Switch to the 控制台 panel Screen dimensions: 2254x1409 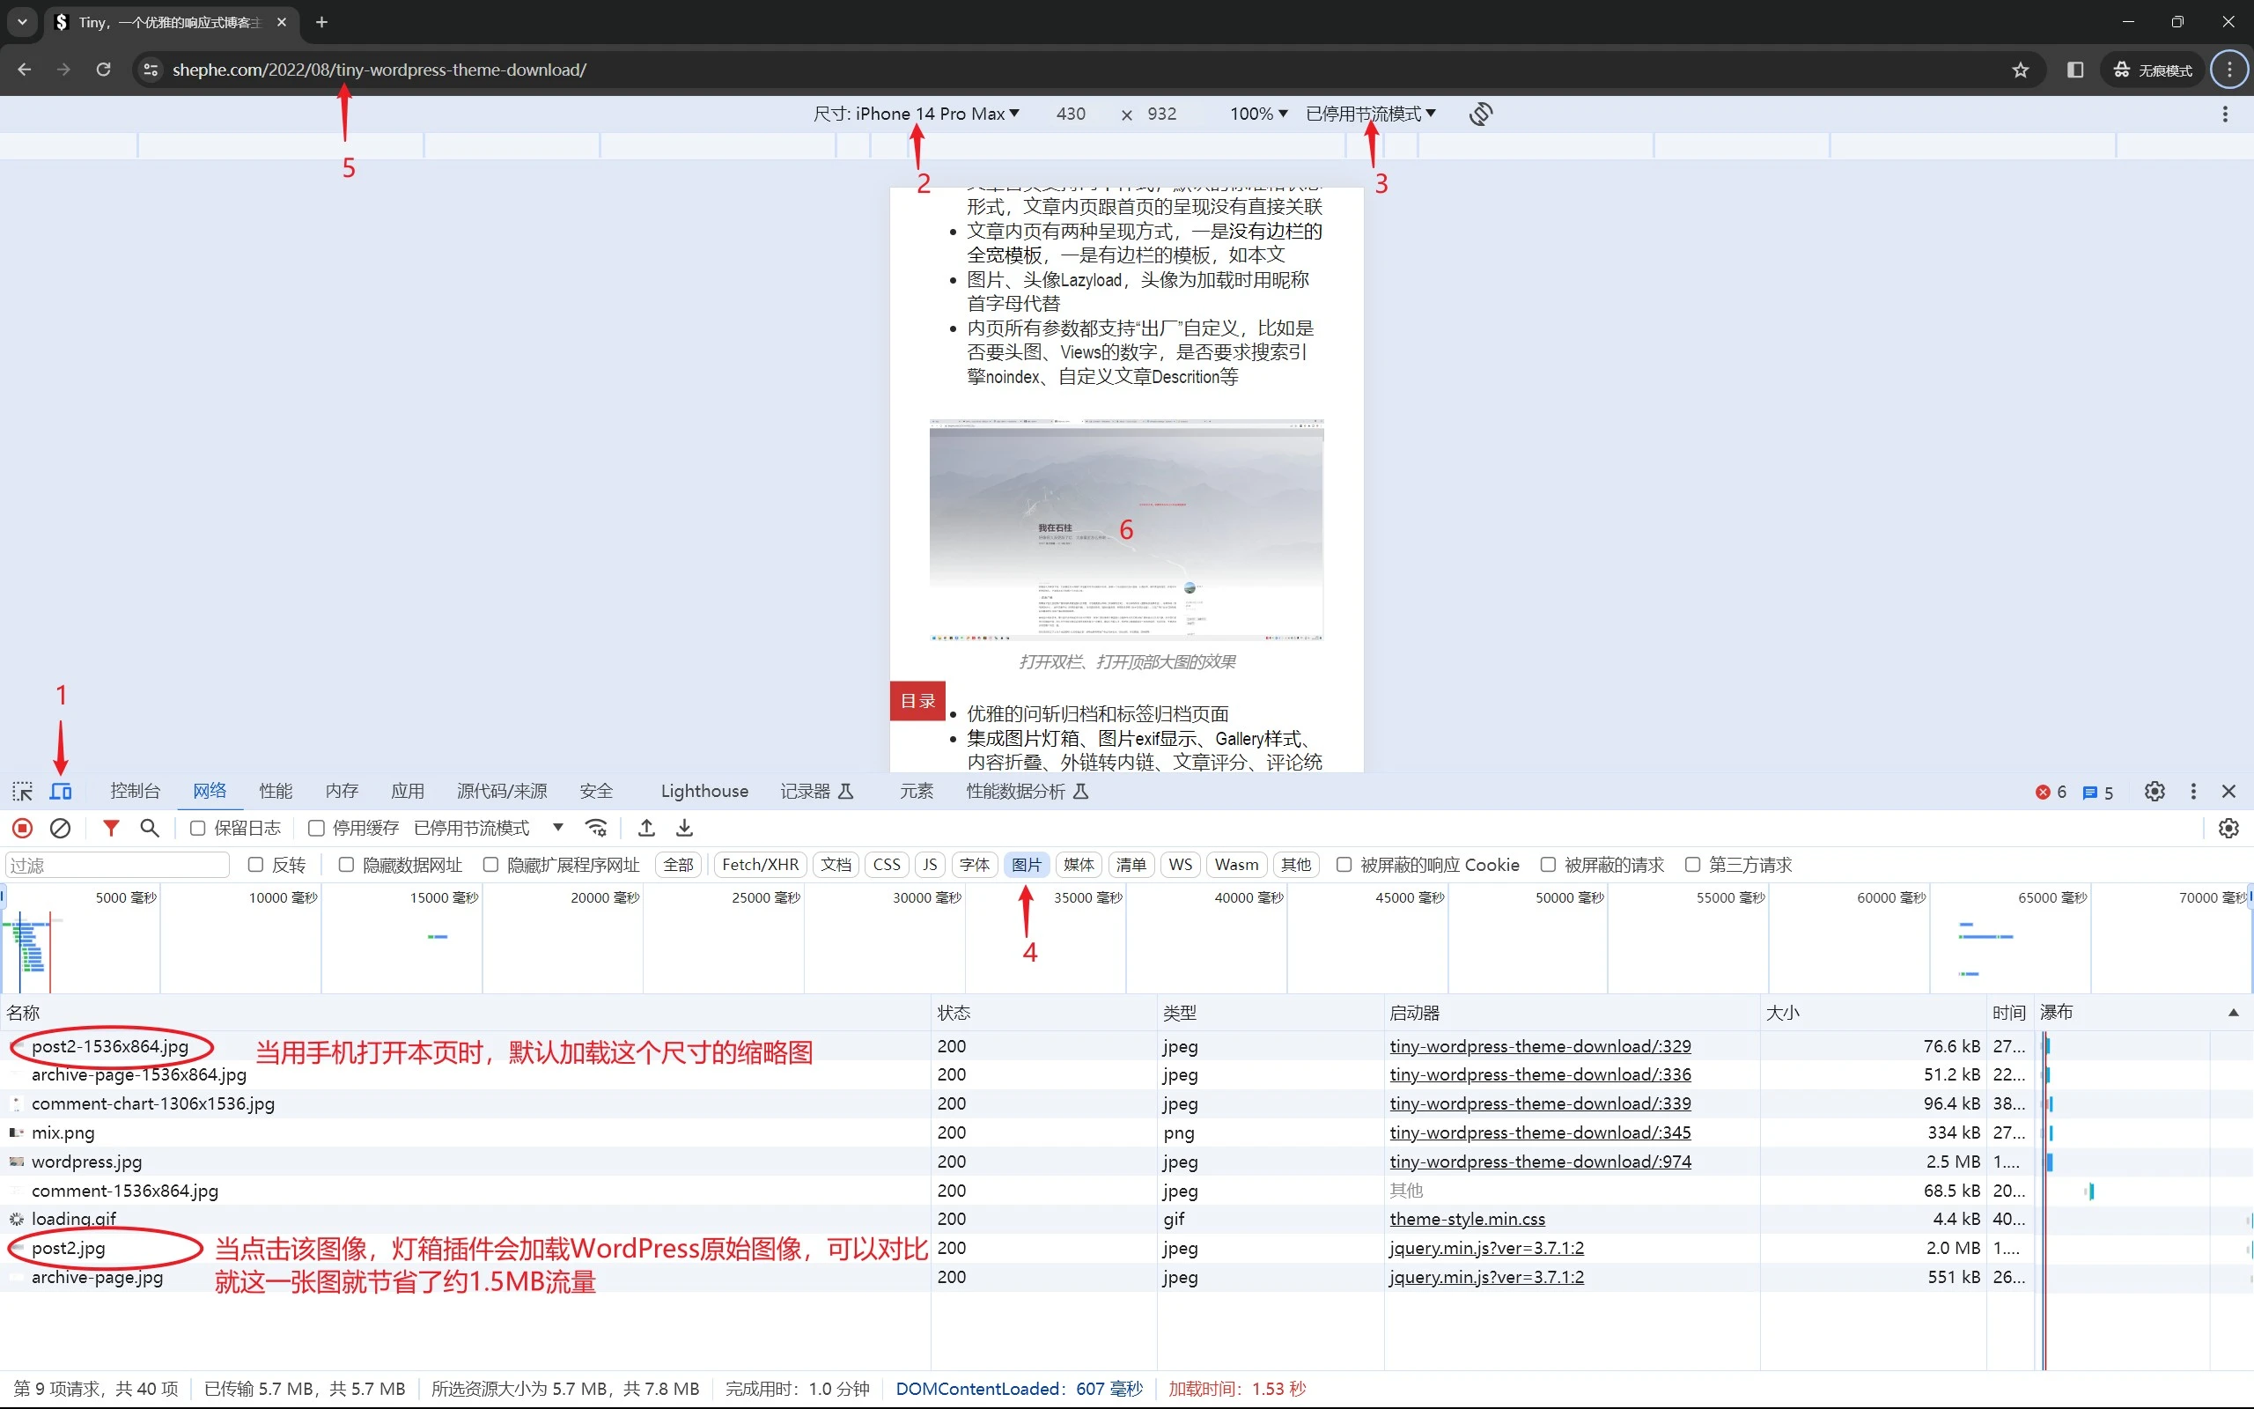[134, 790]
